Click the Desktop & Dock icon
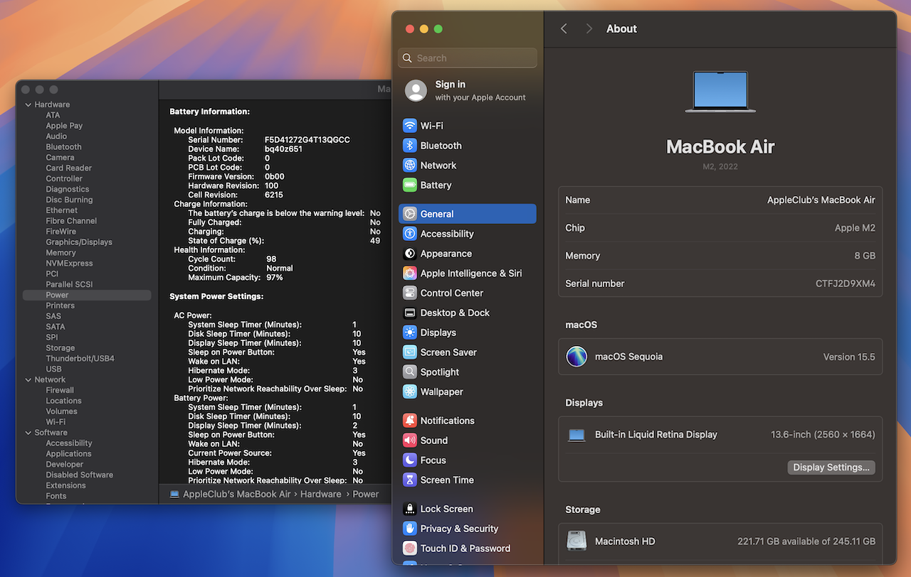The image size is (911, 577). coord(409,313)
